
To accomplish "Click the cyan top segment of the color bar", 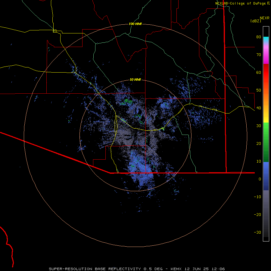I will tap(266, 39).
